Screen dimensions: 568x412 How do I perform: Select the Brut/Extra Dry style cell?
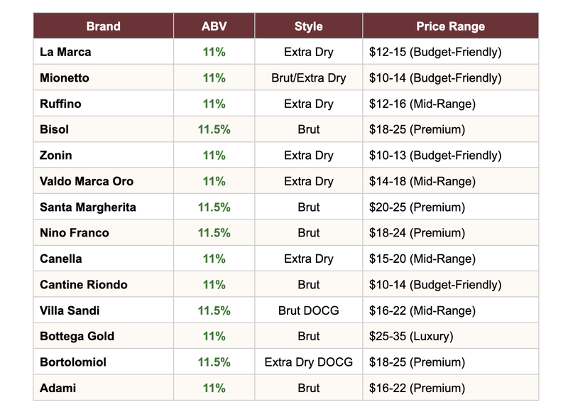coord(308,77)
